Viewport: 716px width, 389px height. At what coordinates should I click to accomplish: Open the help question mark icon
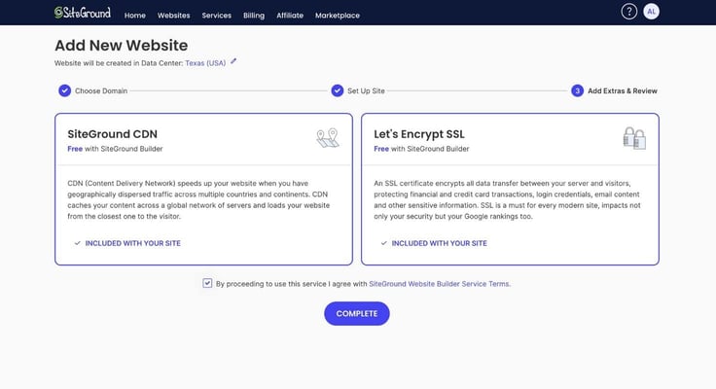tap(628, 12)
